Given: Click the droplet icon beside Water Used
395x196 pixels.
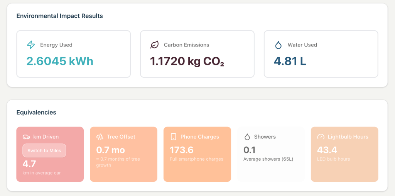Looking at the screenshot, I should click(278, 45).
